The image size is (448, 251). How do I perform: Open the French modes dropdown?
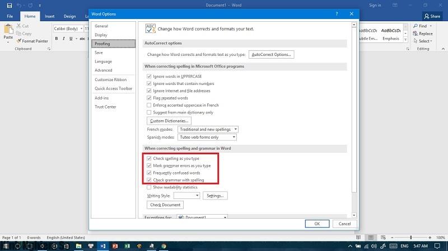(x=208, y=130)
